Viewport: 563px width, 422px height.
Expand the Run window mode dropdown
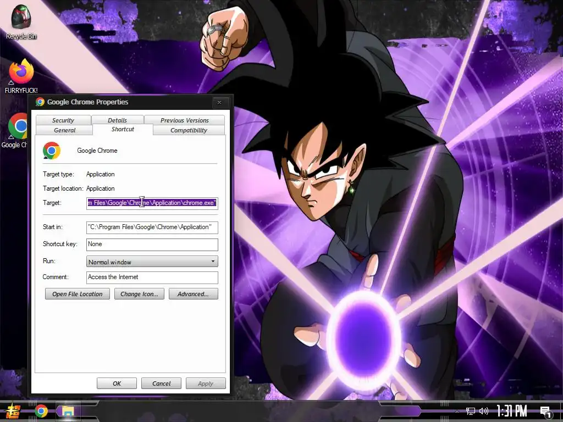tap(152, 262)
